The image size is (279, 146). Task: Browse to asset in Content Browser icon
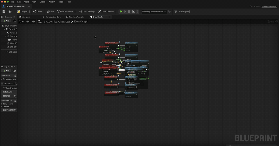pyautogui.click(x=10, y=12)
